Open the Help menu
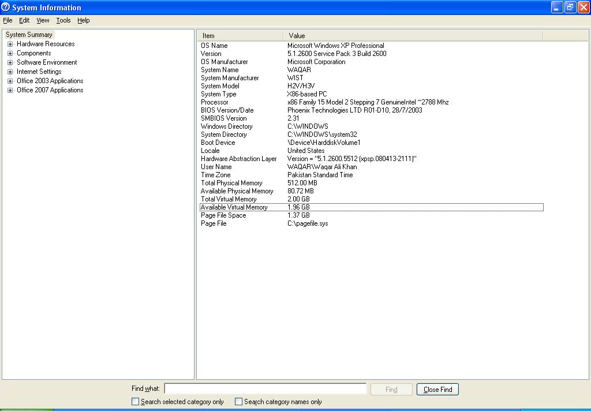 83,20
